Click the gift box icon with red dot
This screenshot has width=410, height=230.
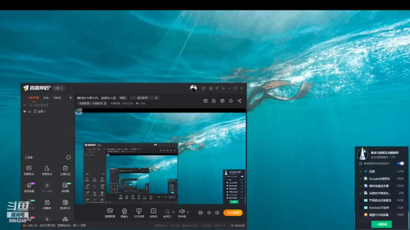click(x=206, y=101)
